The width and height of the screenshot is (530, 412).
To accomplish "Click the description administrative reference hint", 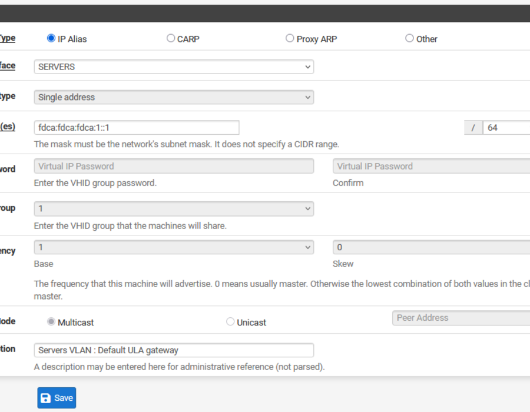I will (x=179, y=367).
